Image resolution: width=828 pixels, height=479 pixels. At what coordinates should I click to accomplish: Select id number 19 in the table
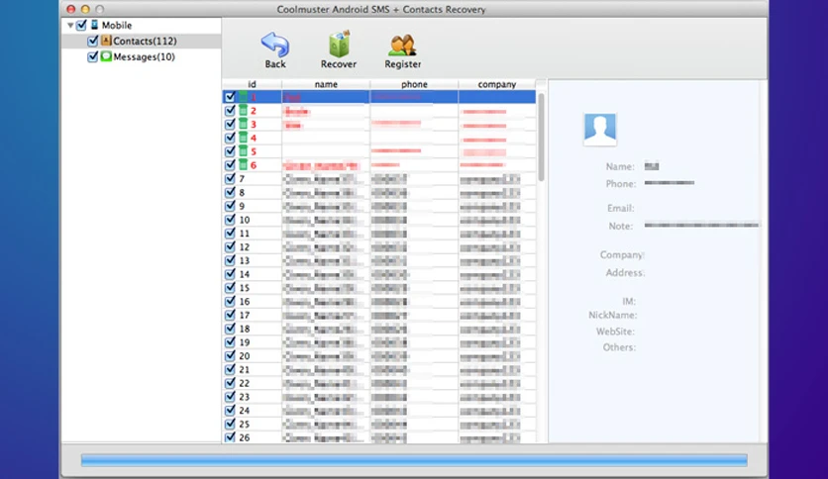coord(245,342)
